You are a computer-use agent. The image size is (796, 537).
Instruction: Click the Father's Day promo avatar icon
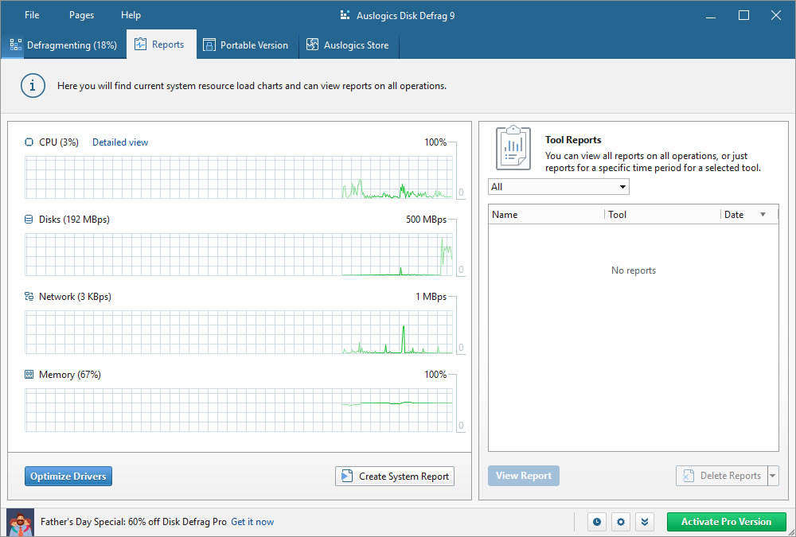click(21, 522)
